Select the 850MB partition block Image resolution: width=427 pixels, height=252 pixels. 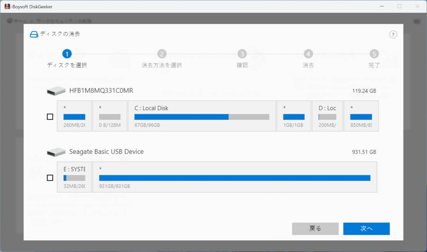(361, 116)
